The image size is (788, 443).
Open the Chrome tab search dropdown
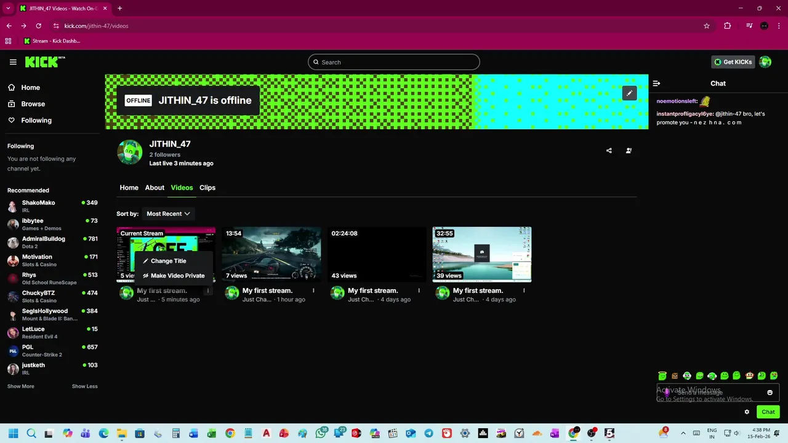8,9
